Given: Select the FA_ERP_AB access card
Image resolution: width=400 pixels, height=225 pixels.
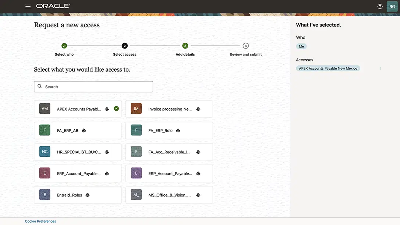Looking at the screenshot, I should 78,130.
